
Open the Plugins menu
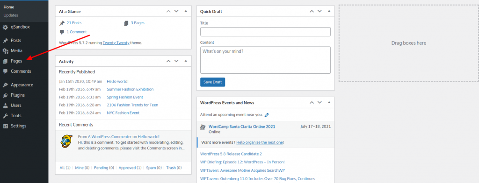point(18,95)
